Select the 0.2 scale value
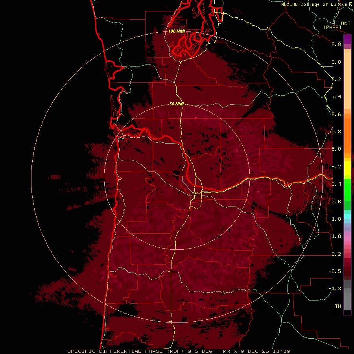The image size is (354, 354). tap(336, 254)
